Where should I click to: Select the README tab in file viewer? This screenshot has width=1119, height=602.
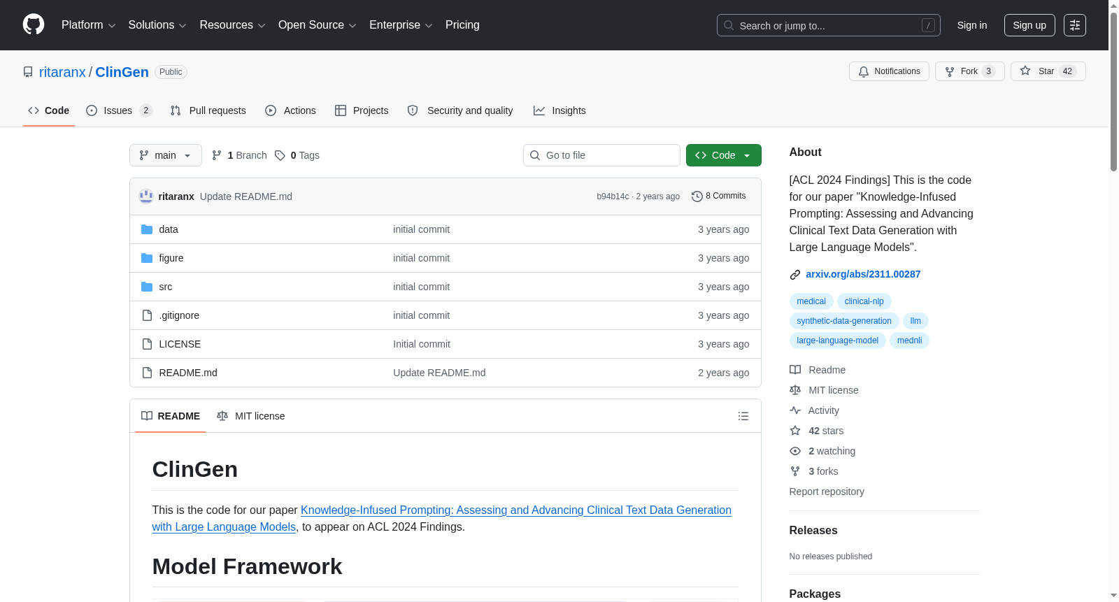coord(171,416)
